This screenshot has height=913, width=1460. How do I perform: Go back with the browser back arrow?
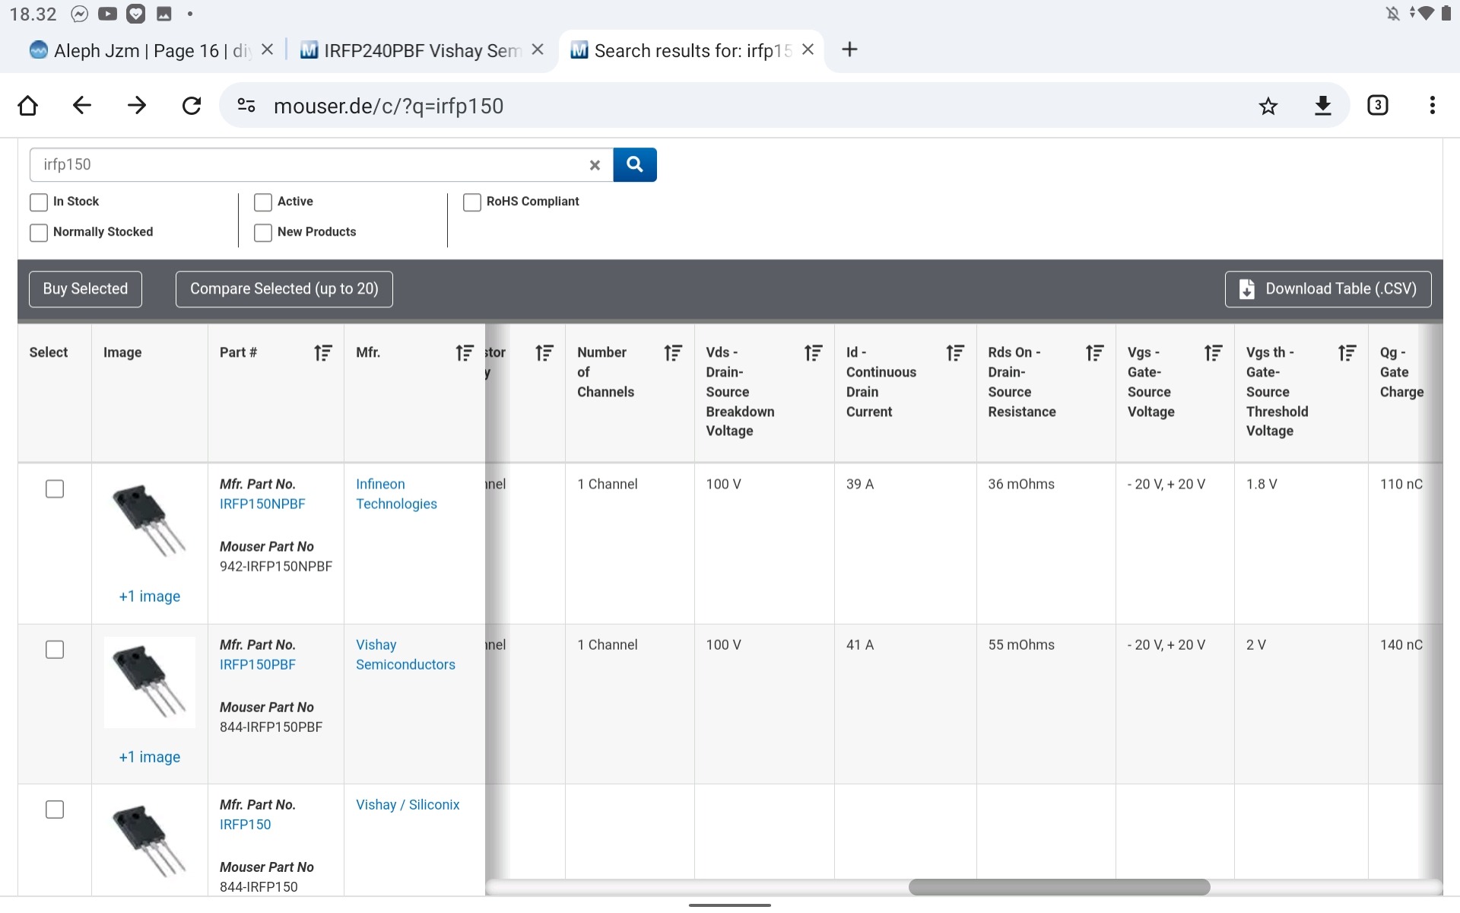(x=82, y=106)
